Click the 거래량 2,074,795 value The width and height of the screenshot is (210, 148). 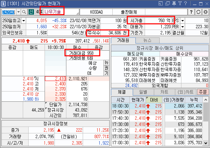pyautogui.click(x=45, y=137)
